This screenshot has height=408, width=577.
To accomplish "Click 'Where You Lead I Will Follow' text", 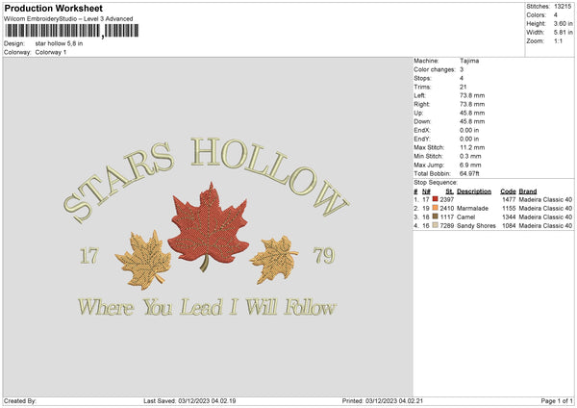I will 207,308.
